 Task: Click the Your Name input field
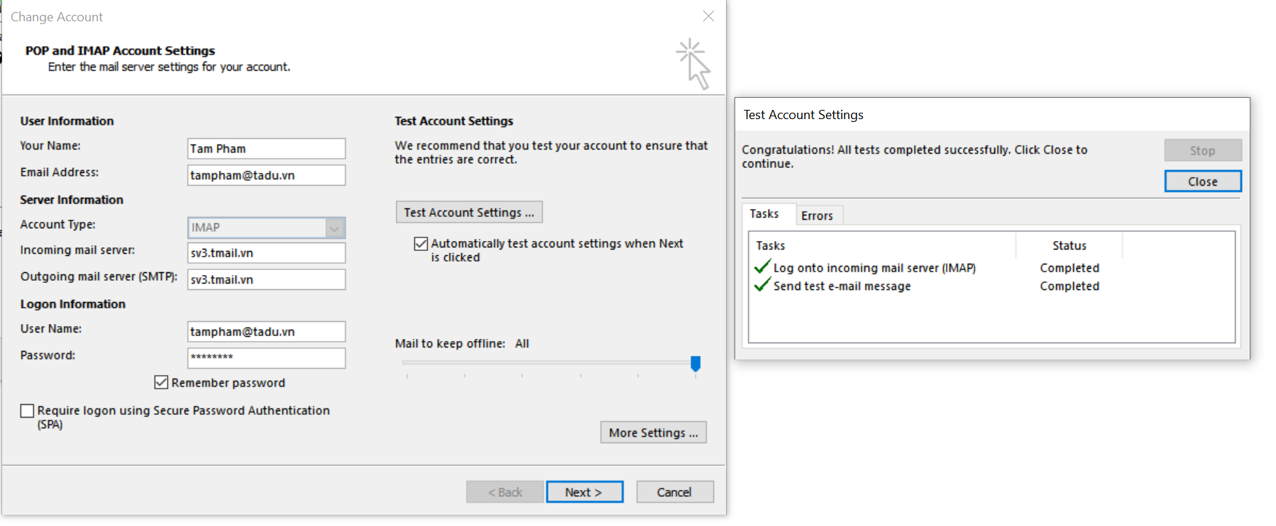pyautogui.click(x=266, y=149)
